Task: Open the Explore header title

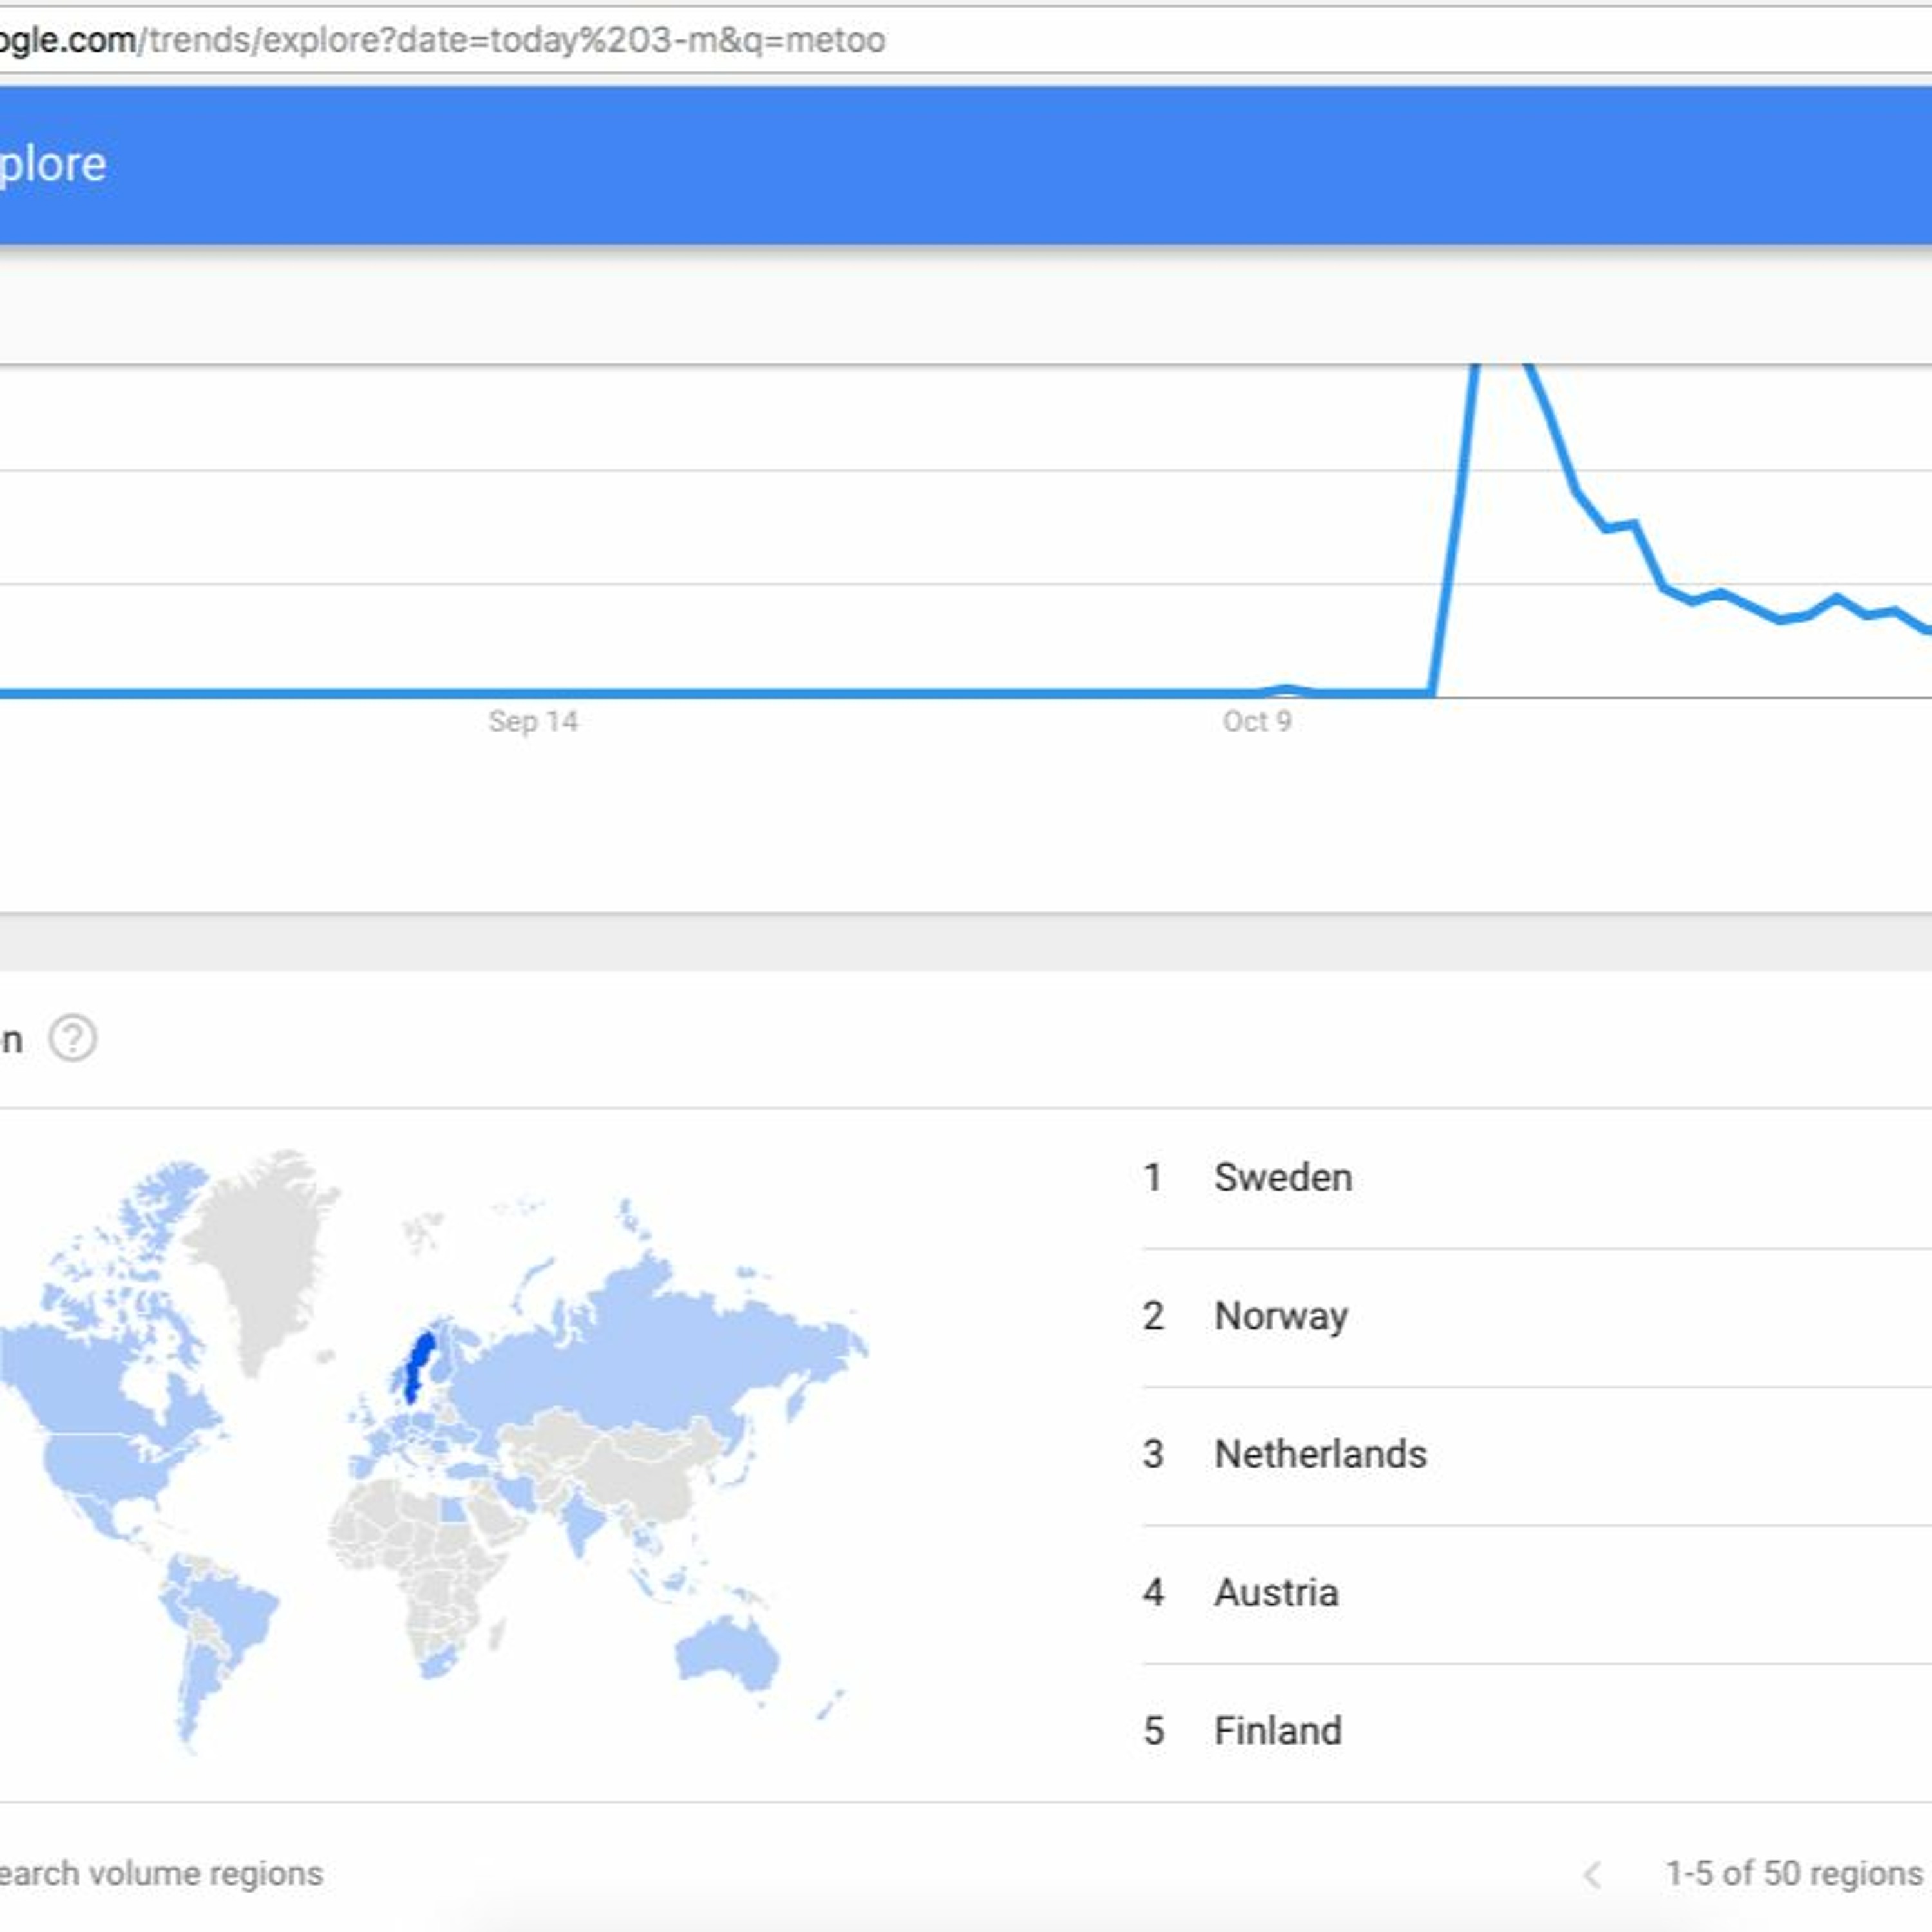Action: (x=52, y=164)
